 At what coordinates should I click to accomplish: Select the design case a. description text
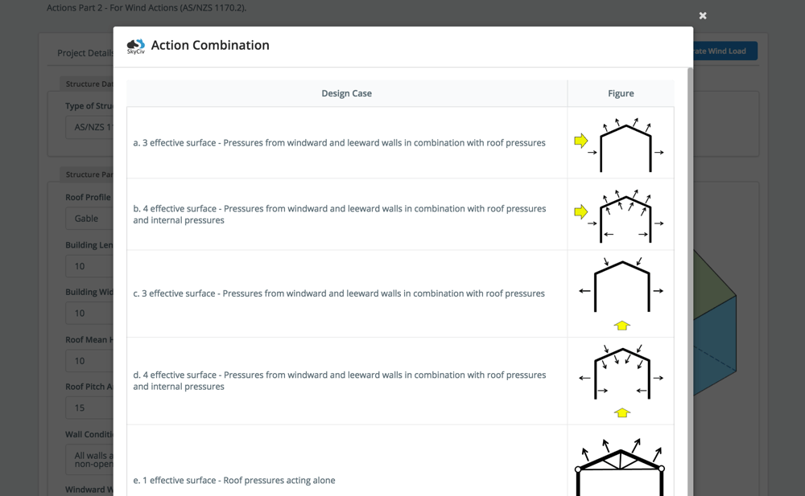[340, 142]
